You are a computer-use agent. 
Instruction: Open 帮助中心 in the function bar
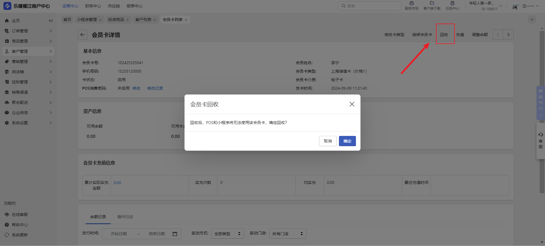click(x=20, y=225)
